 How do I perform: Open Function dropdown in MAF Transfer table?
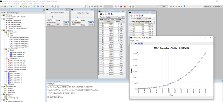111,17
